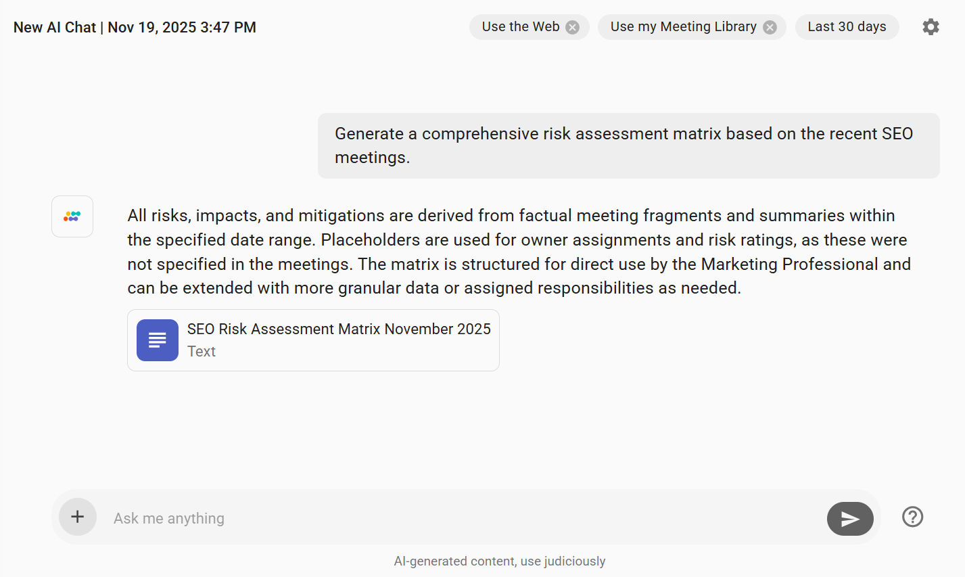Click the blue document icon on the attachment card

pos(157,340)
